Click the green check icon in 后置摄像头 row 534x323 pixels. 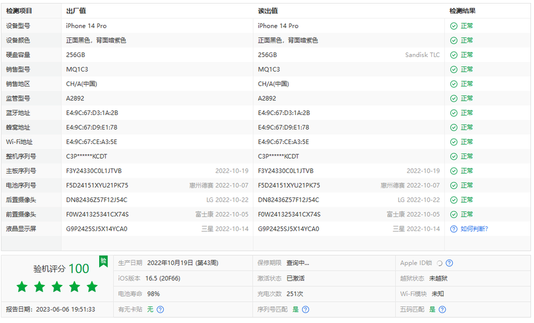click(454, 200)
